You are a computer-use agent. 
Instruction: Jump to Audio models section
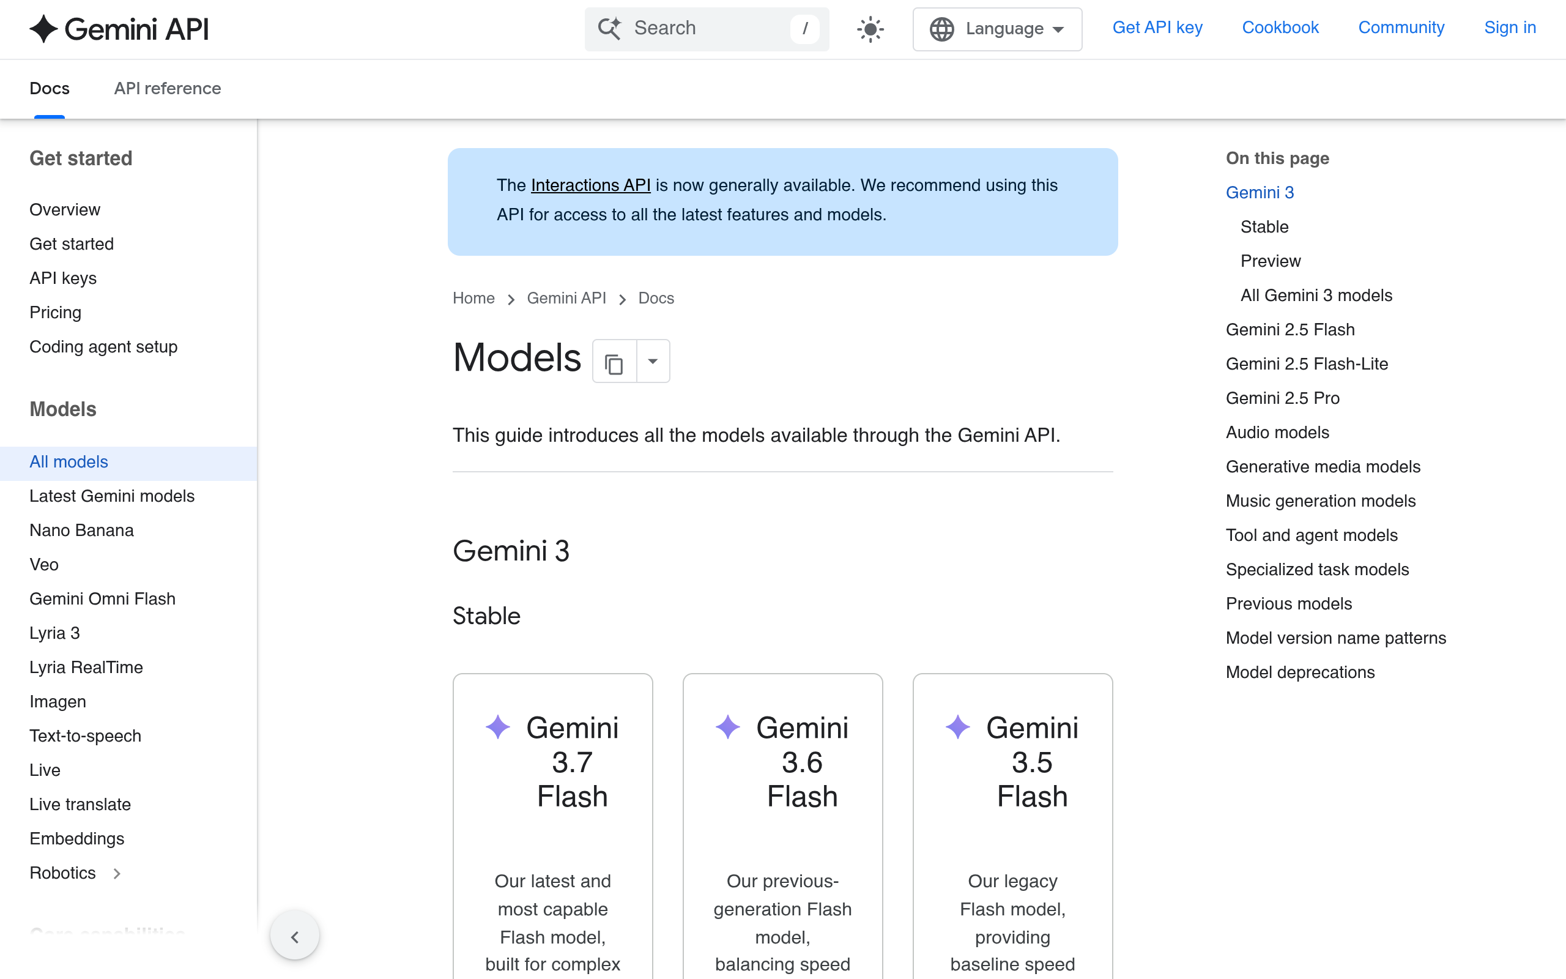1277,433
